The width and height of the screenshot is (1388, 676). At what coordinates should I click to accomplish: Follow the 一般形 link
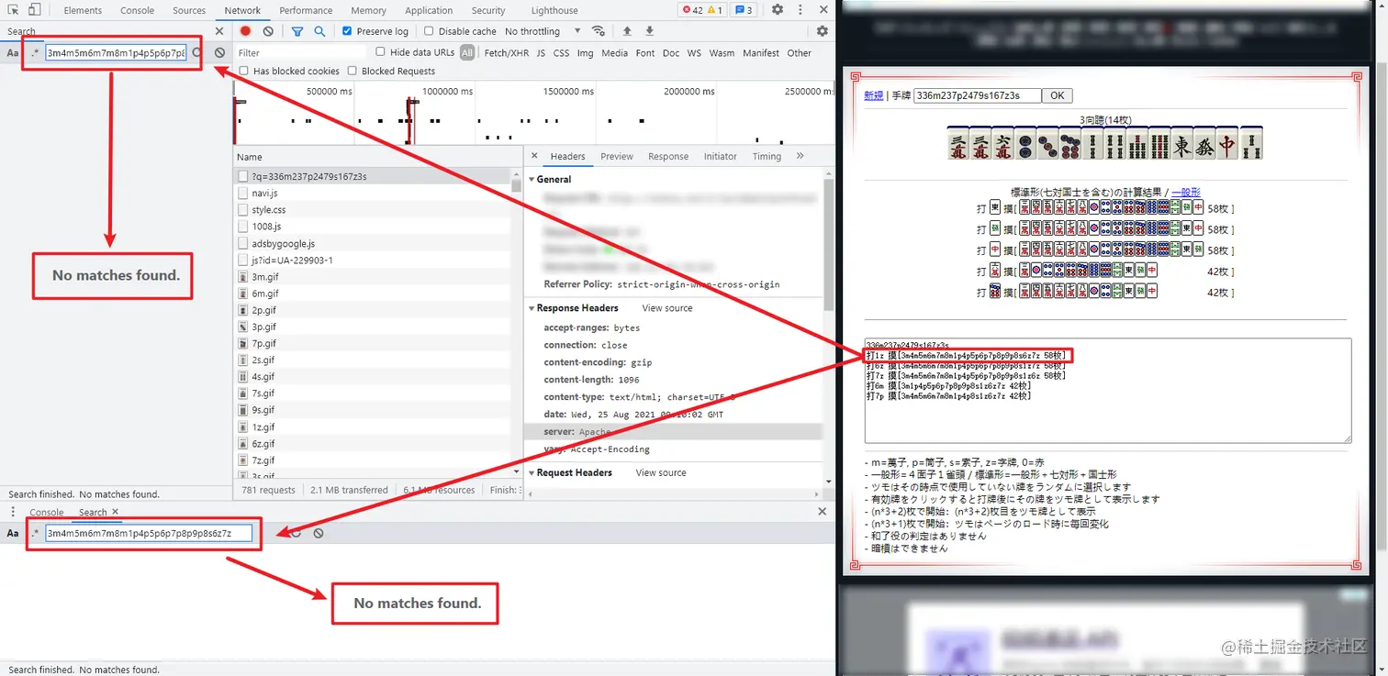pos(1186,193)
